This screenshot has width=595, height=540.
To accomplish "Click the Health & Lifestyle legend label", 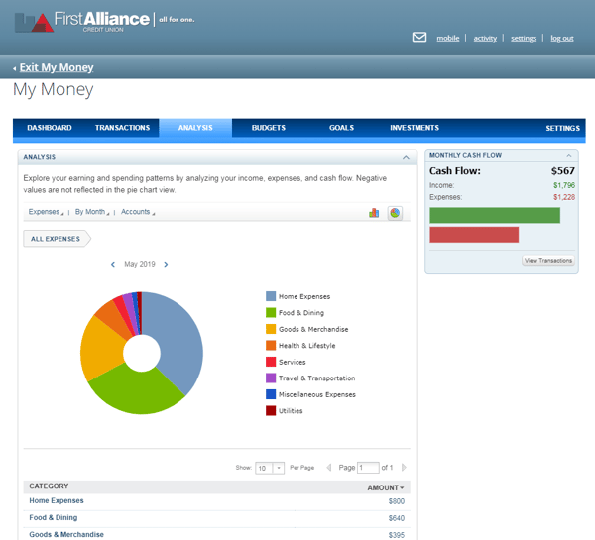I will (x=307, y=346).
